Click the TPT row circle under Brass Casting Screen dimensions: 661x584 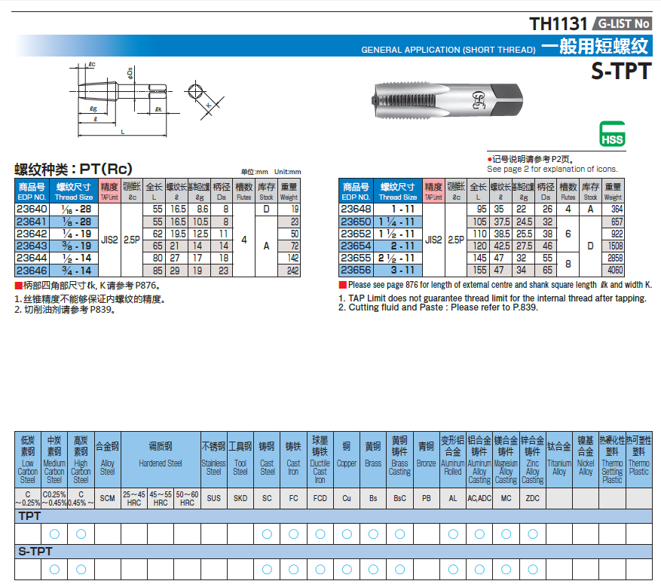pos(399,534)
